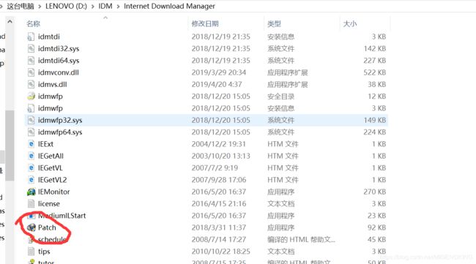Click the idmvs.dll file icon

[31, 84]
